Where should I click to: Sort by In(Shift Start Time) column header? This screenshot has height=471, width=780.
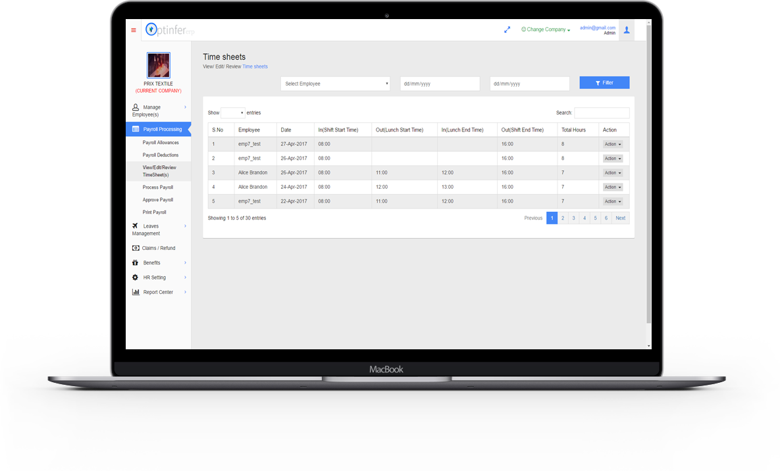pos(343,130)
